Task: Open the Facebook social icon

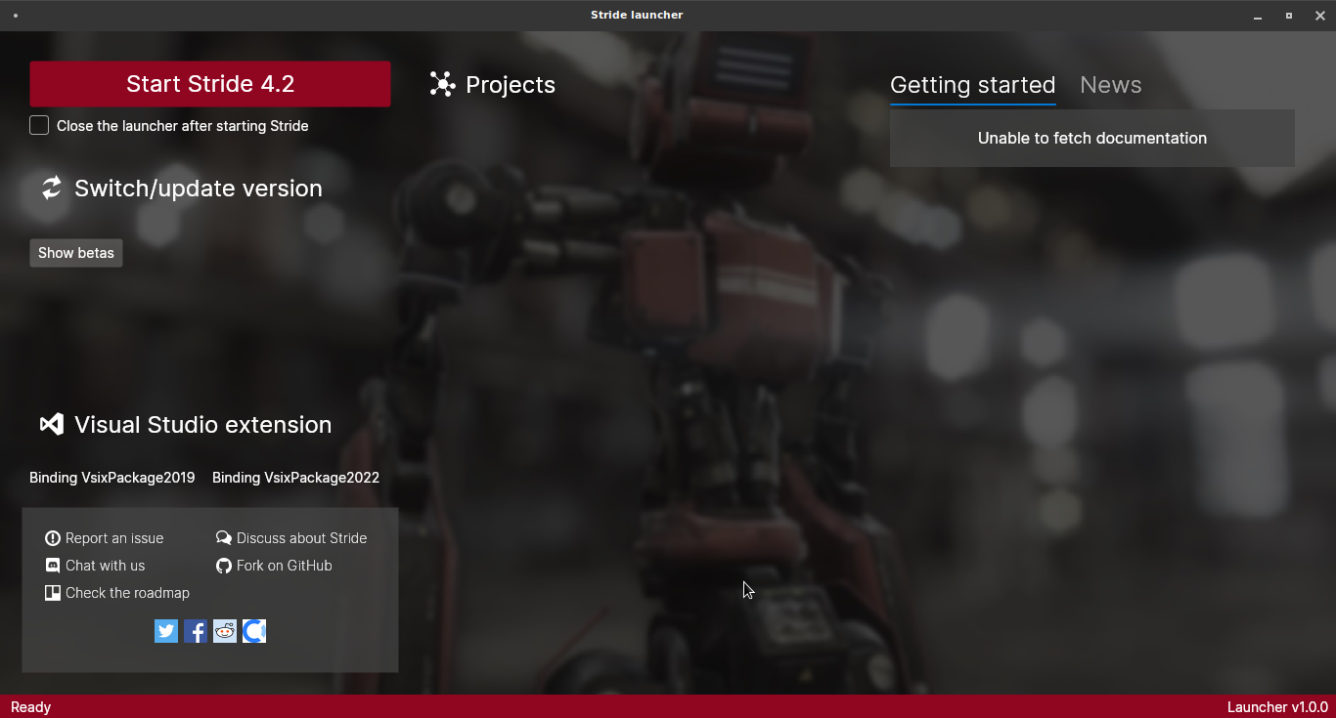Action: coord(196,631)
